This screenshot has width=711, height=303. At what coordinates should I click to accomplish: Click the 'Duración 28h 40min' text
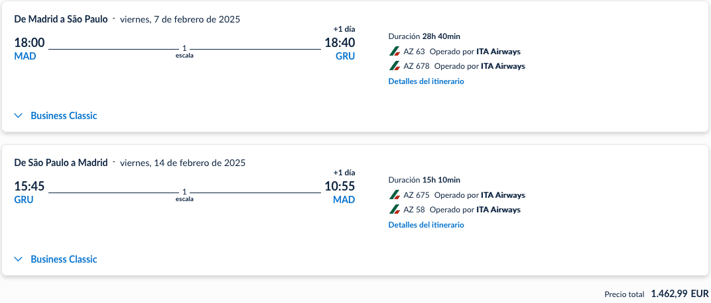coord(425,36)
